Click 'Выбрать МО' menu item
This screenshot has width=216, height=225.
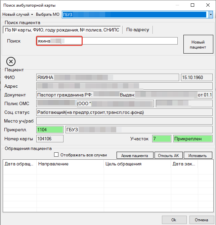tap(48, 15)
